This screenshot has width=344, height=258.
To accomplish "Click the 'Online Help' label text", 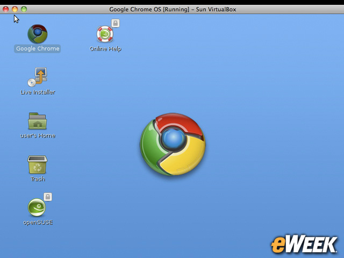I will pyautogui.click(x=105, y=49).
